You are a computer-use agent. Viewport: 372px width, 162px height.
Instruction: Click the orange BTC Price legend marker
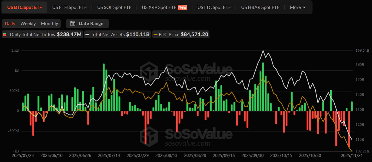[x=155, y=35]
